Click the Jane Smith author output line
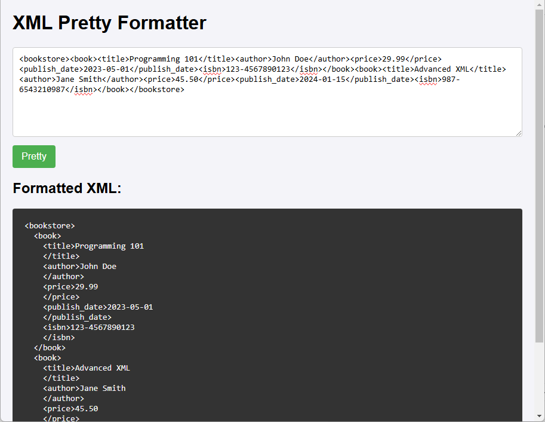Image resolution: width=545 pixels, height=422 pixels. (x=84, y=388)
